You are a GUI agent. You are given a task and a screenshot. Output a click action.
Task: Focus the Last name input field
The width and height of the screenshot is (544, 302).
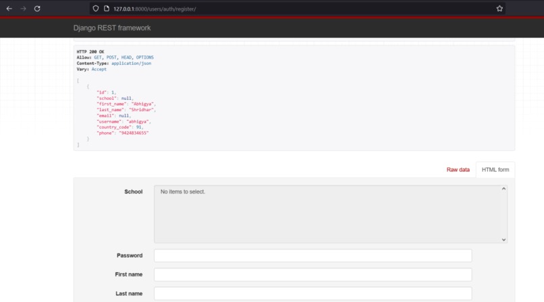click(312, 294)
